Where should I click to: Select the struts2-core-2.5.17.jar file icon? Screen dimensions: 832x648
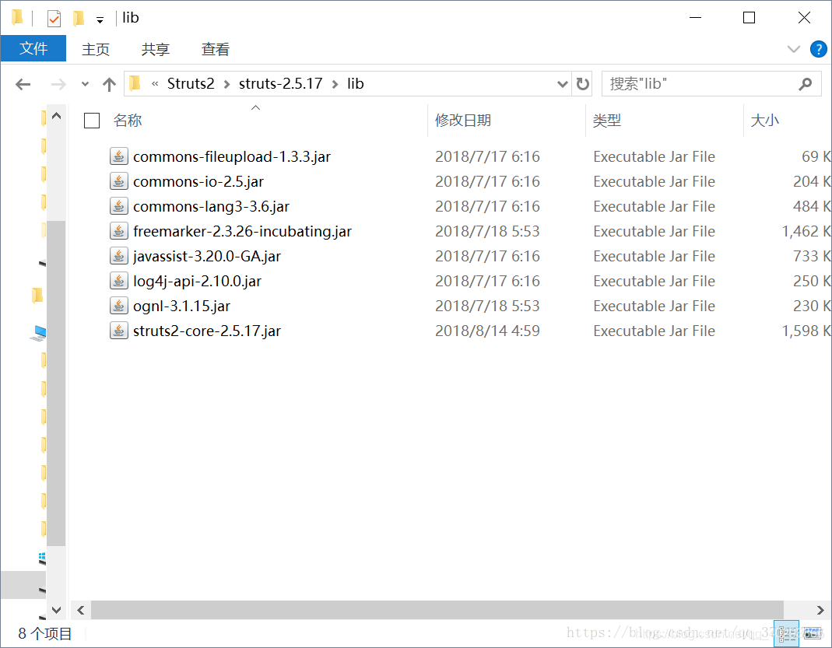point(119,331)
